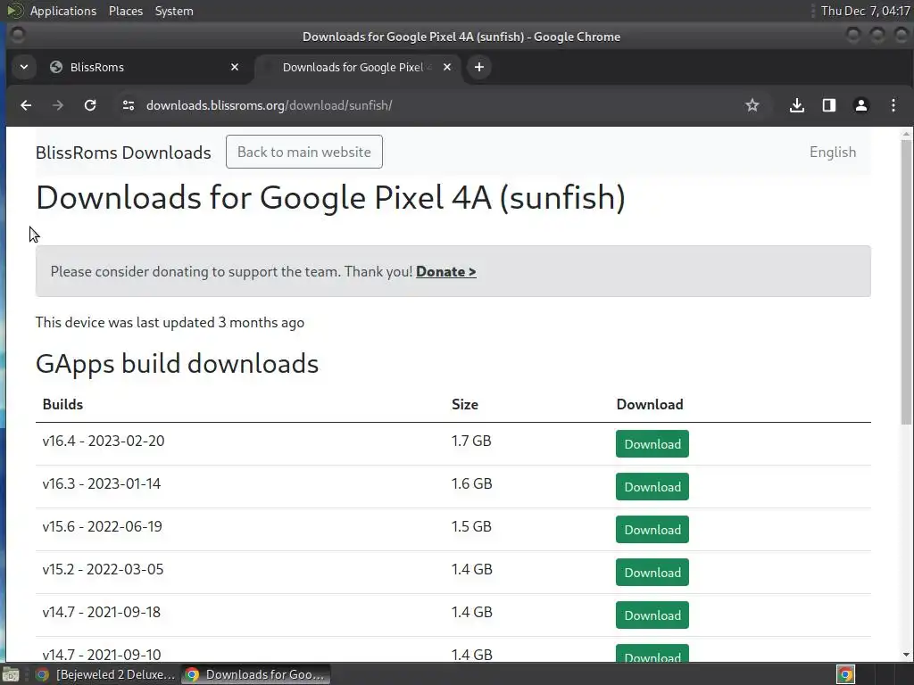Click the Builds column header
This screenshot has width=914, height=685.
pyautogui.click(x=63, y=404)
